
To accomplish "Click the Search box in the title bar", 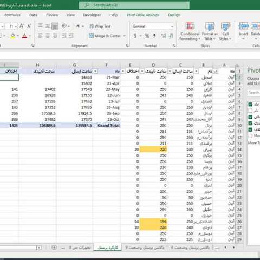I will point(134,5).
